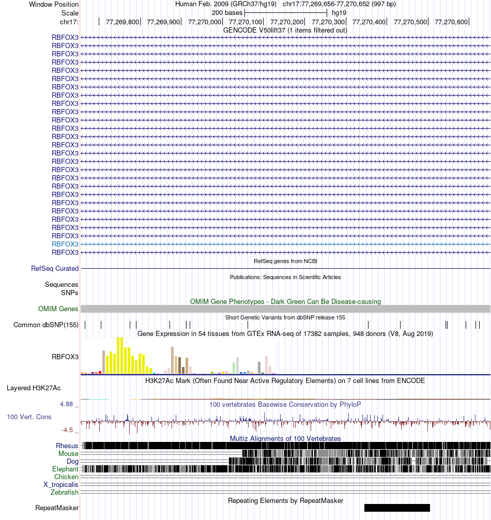This screenshot has height=520, width=491.
Task: Click RBFOX3 label beside GTEx expression chart
Action: (65, 357)
